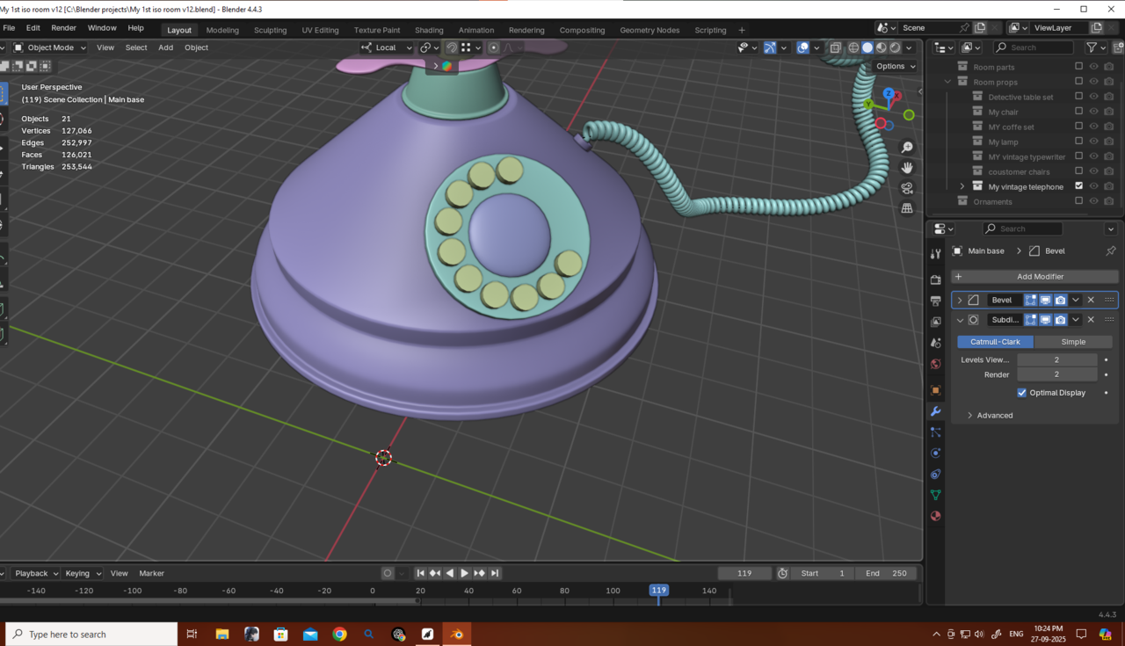The height and width of the screenshot is (646, 1125).
Task: Switch to the Sculpting workspace tab
Action: 270,30
